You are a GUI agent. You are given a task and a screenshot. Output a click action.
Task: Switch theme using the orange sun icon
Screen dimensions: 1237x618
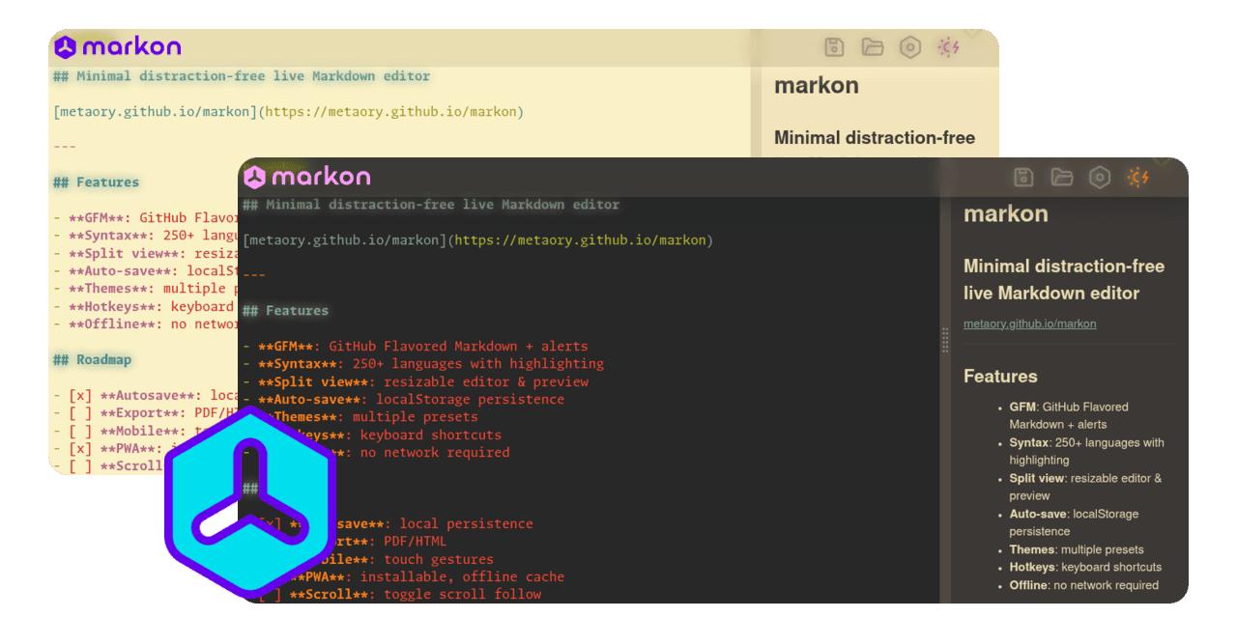coord(1137,178)
